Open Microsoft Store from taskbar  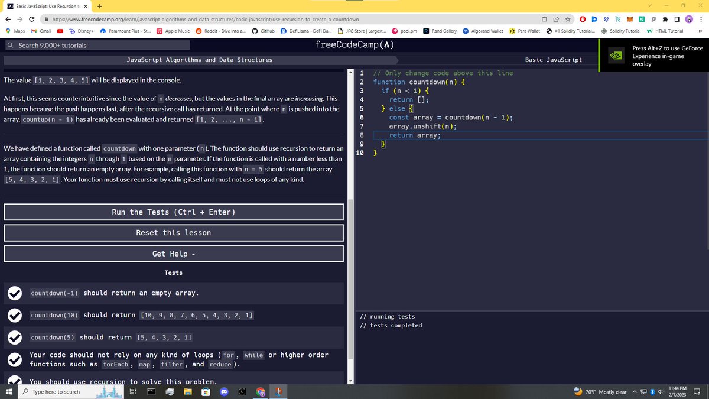click(x=206, y=392)
